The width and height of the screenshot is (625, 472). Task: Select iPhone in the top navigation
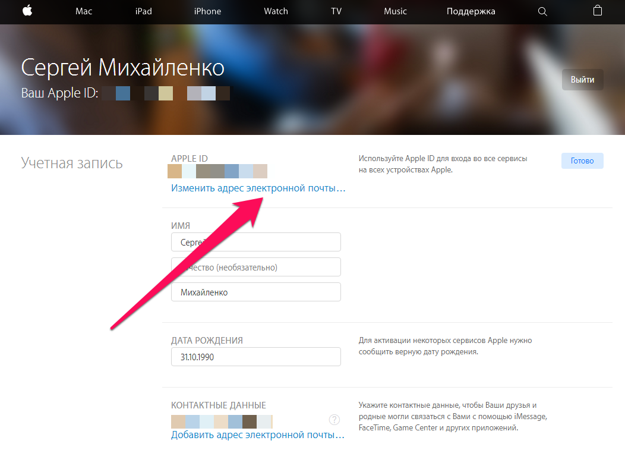pos(208,11)
